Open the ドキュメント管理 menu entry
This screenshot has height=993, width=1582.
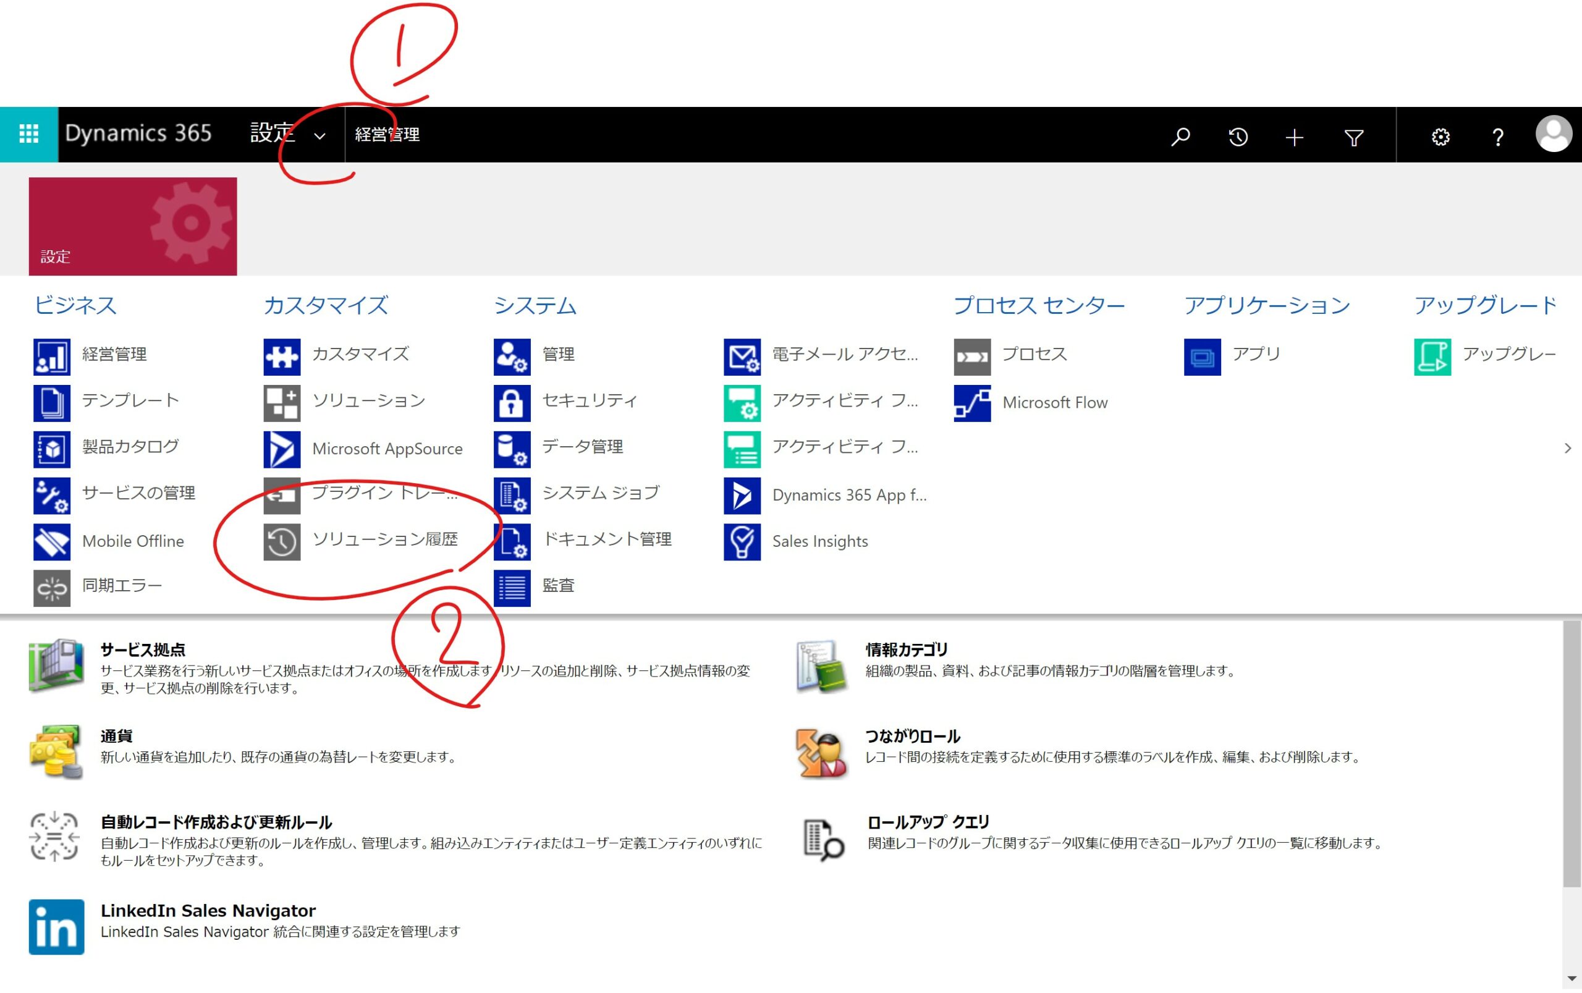(607, 539)
